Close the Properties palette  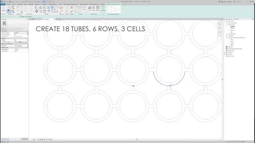click(27, 19)
